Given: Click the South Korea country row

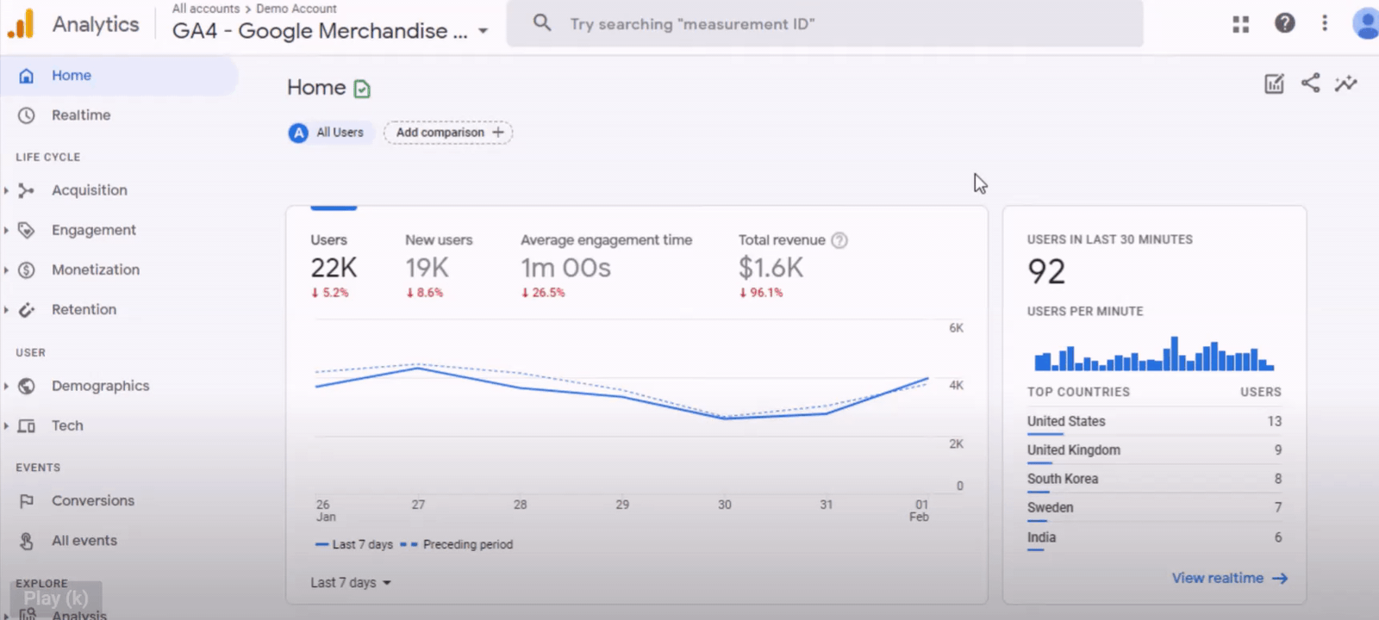Looking at the screenshot, I should tap(1154, 480).
